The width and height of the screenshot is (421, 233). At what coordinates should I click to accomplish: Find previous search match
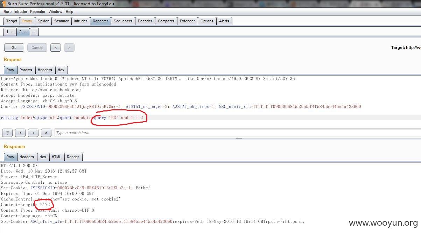[20, 133]
